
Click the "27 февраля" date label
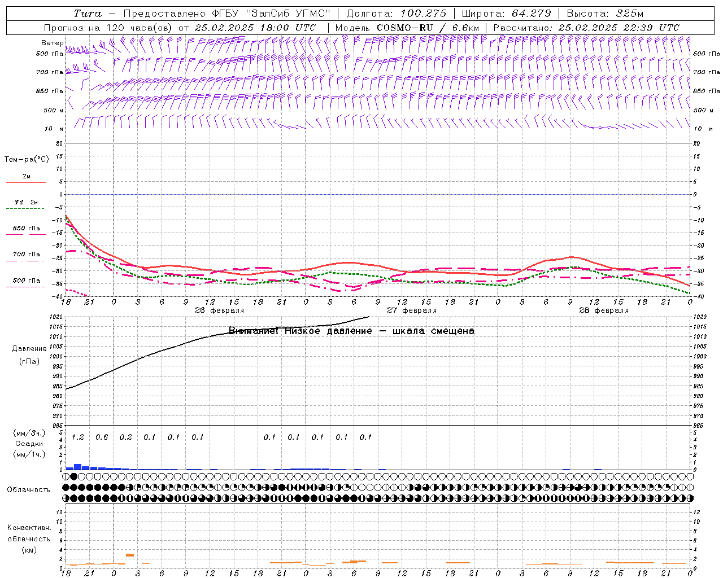tap(412, 310)
